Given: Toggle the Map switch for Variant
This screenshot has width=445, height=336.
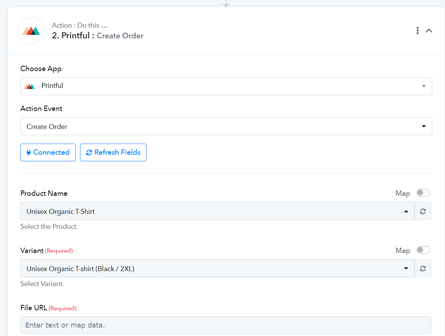Looking at the screenshot, I should click(x=423, y=250).
